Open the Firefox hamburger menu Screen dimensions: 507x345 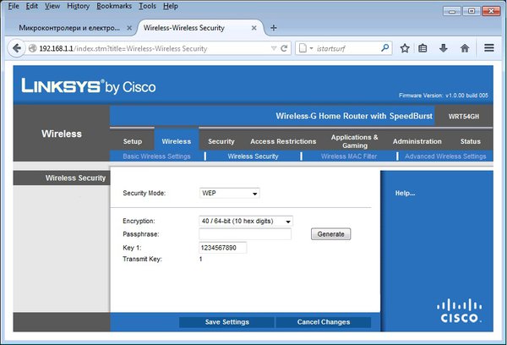(x=489, y=48)
